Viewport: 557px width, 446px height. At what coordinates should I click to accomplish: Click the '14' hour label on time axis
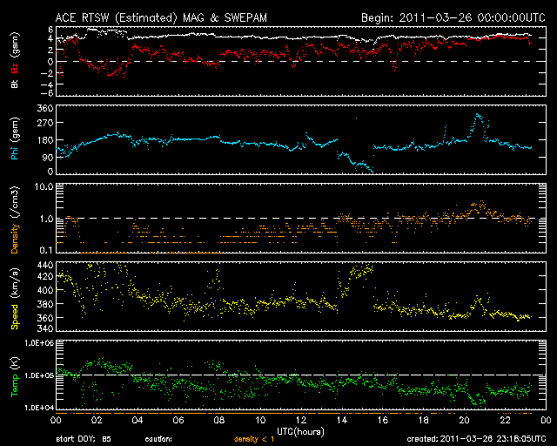[342, 421]
